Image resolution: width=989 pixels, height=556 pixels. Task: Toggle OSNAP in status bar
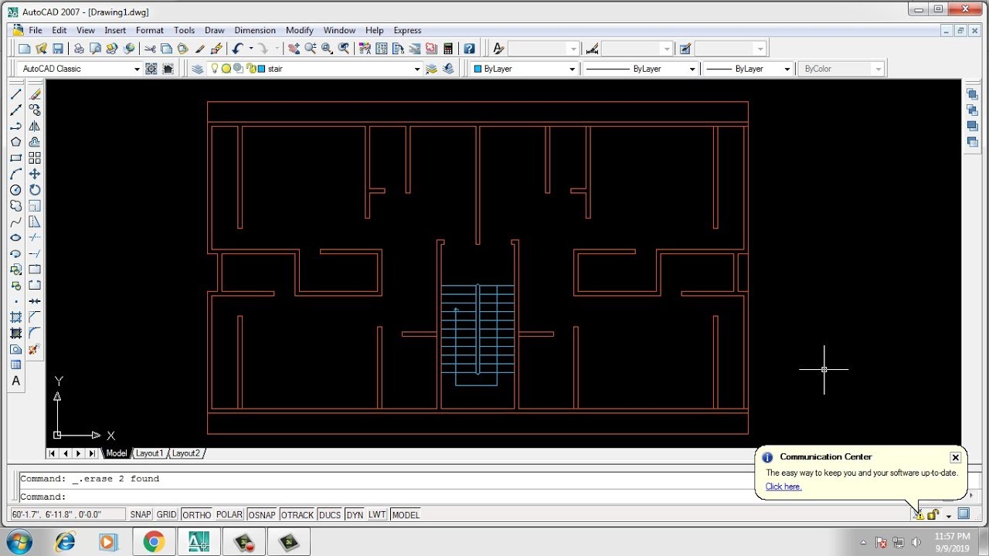pyautogui.click(x=263, y=515)
